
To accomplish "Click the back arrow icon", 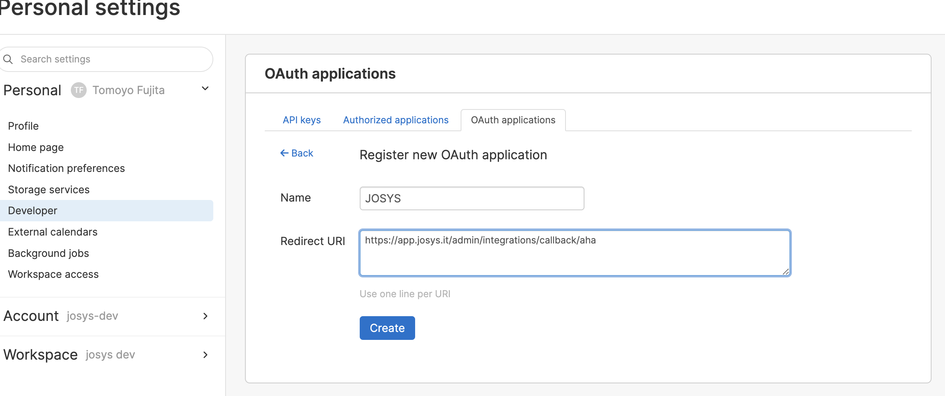I will 284,153.
